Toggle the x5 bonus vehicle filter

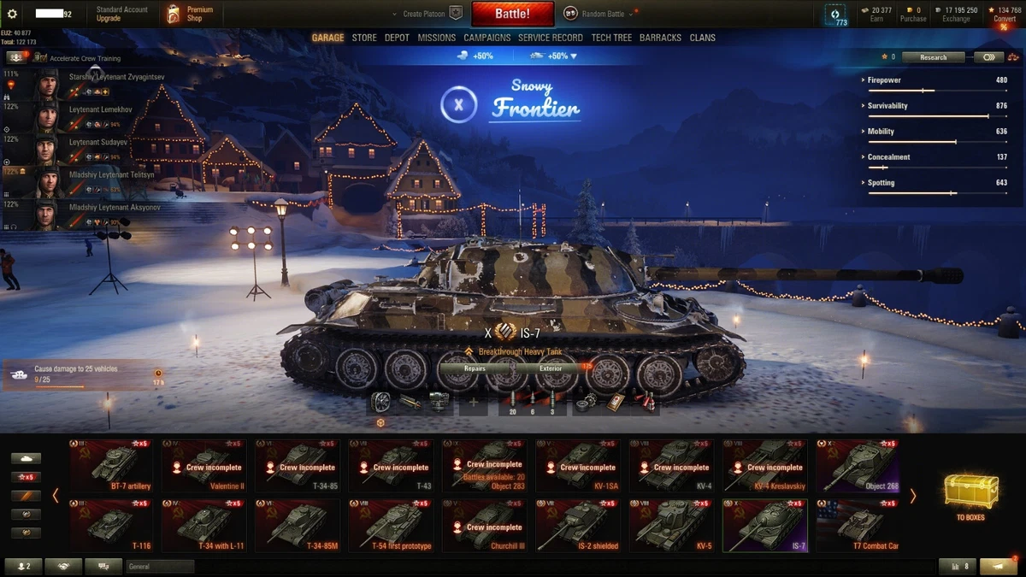tap(26, 477)
